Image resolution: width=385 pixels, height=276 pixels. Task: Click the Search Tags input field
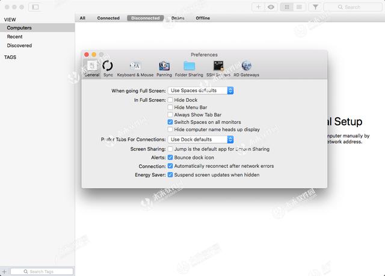(x=42, y=272)
